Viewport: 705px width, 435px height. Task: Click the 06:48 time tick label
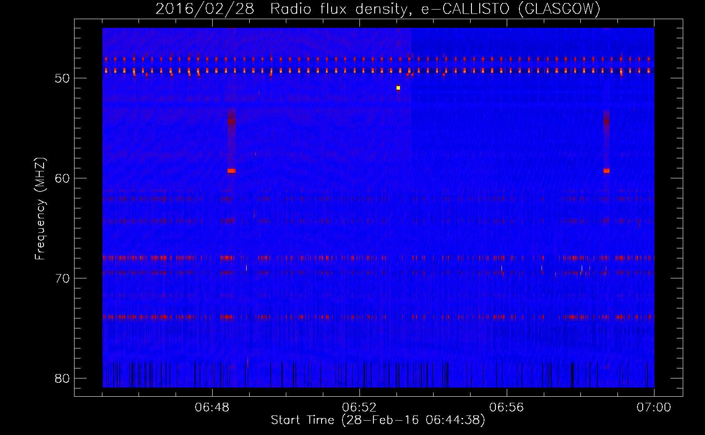[x=212, y=408]
